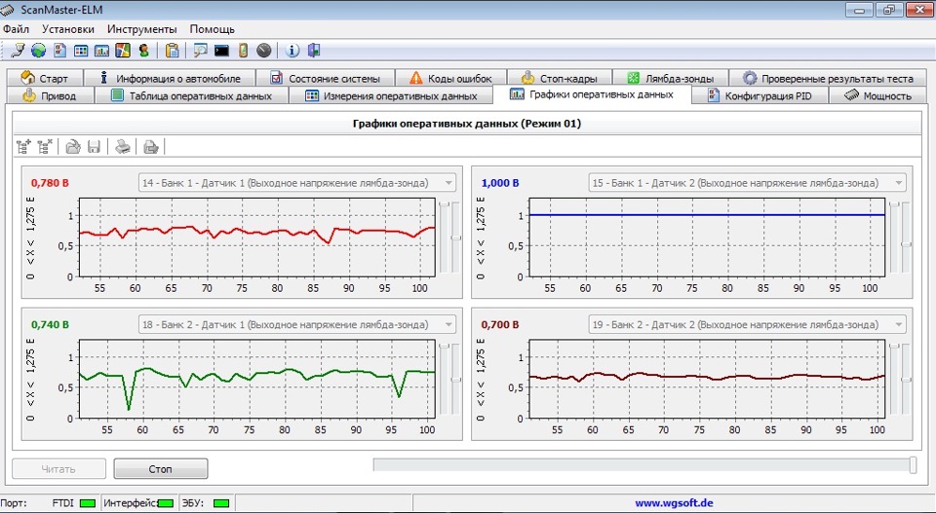This screenshot has width=936, height=513.
Task: Click the open folder icon in graphs toolbar
Action: tap(73, 146)
